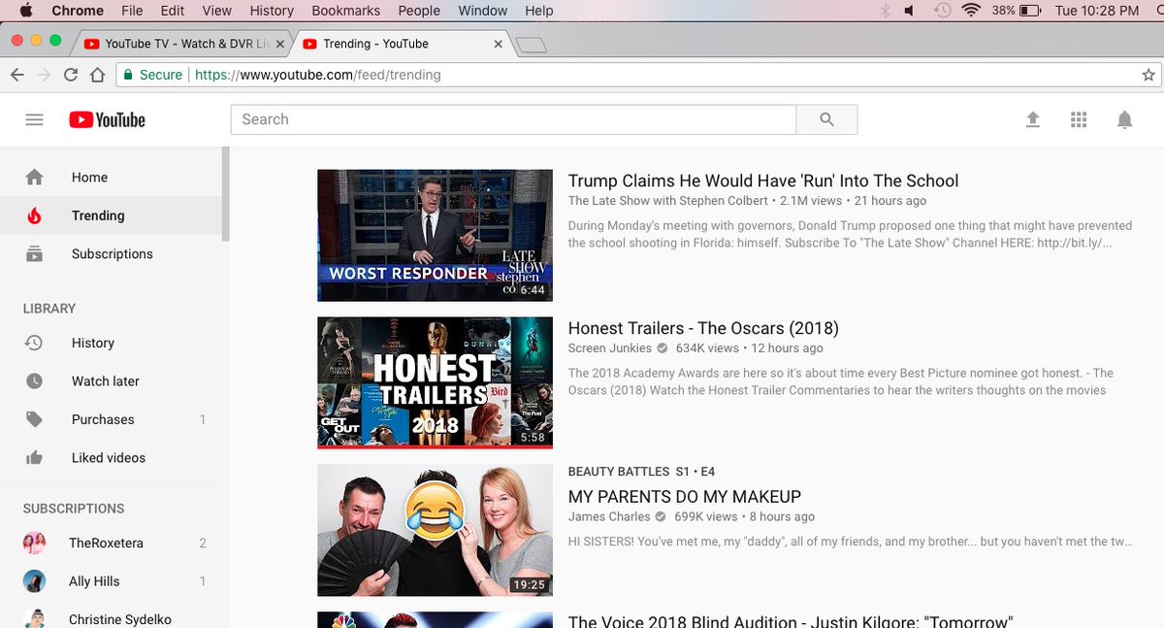1164x628 pixels.
Task: Click the LIBRARY section heading
Action: pyautogui.click(x=49, y=309)
